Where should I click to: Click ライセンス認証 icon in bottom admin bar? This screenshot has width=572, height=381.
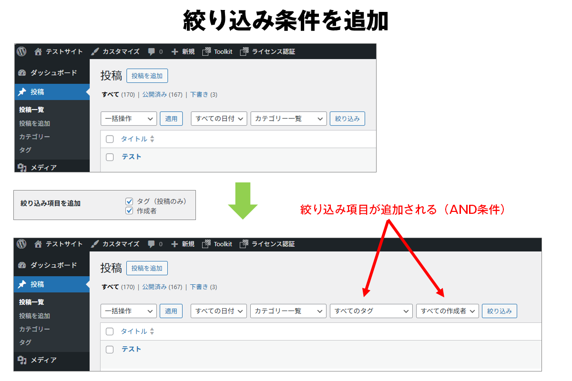[x=245, y=244]
